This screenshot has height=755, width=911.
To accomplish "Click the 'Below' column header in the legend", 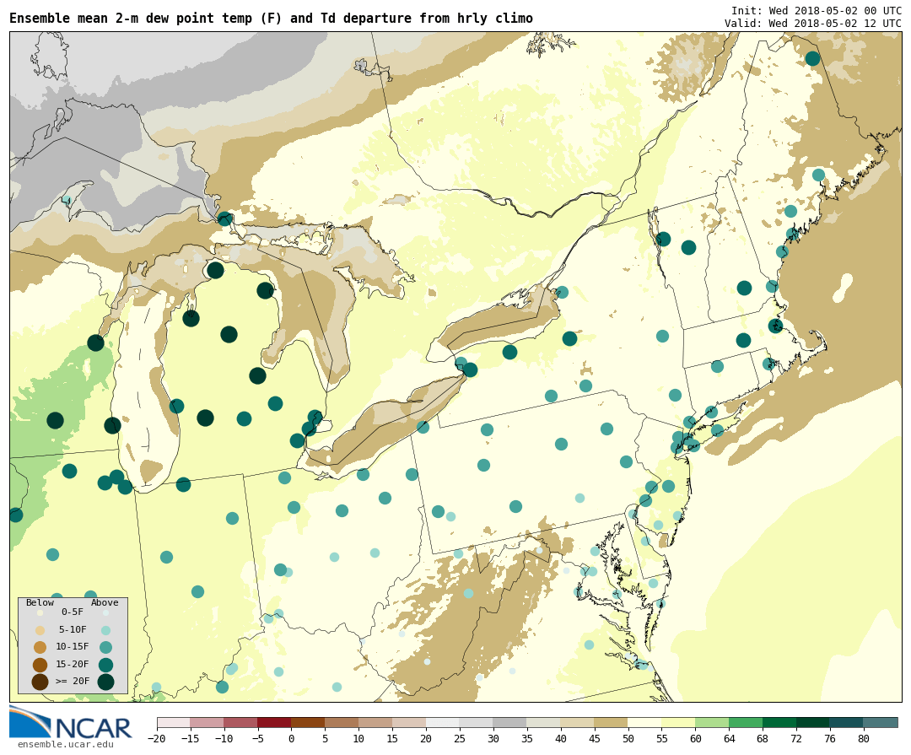I will pyautogui.click(x=40, y=603).
